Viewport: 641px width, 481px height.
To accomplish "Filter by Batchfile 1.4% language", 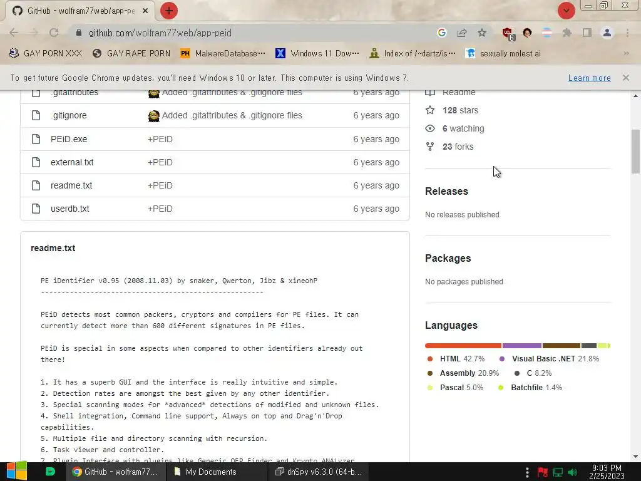I will tap(530, 387).
